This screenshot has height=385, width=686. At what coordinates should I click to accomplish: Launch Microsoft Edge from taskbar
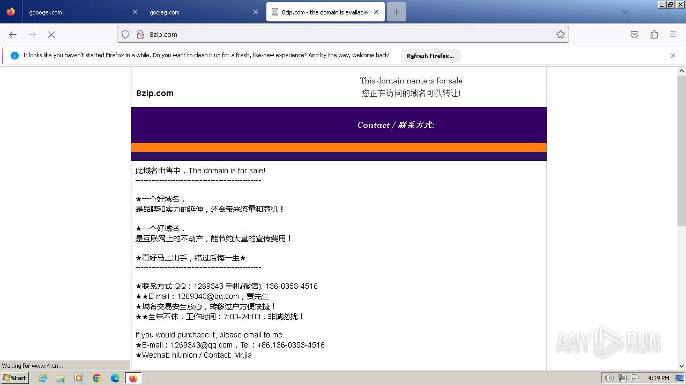click(115, 378)
